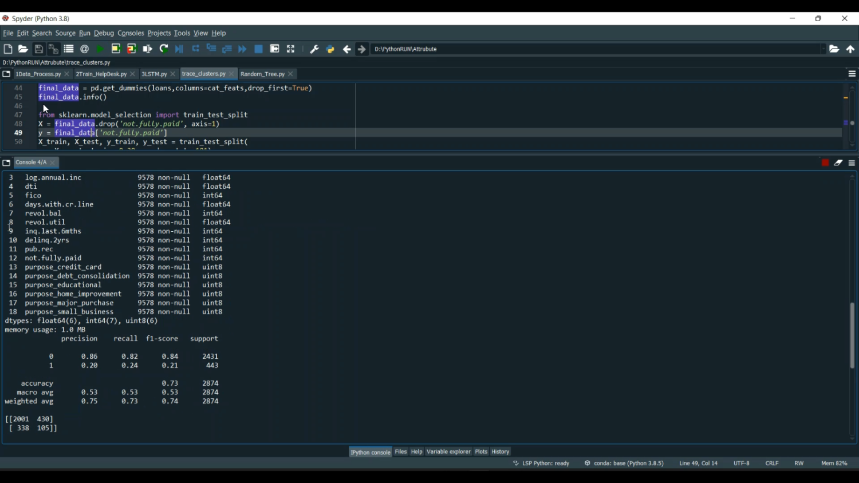
Task: Open the Debug menu
Action: 104,33
